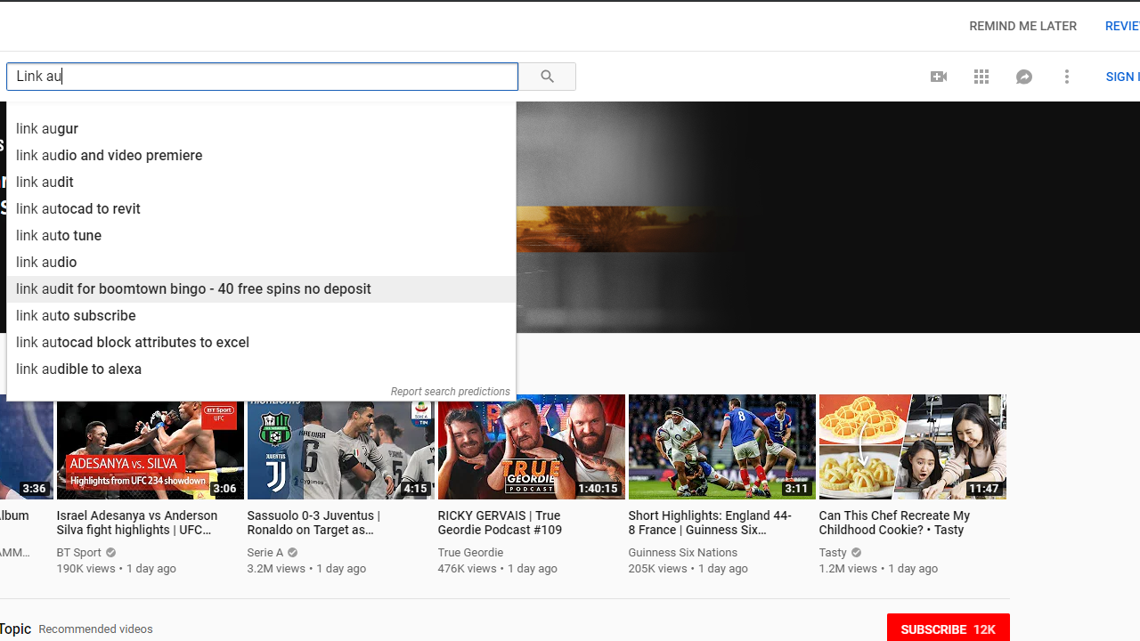Select suggestion 'link audit'
The image size is (1140, 641).
[261, 183]
